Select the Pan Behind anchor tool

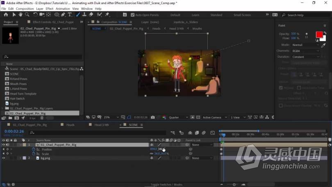tap(48, 14)
